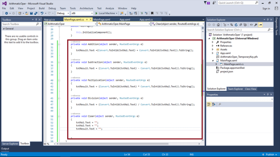Expand the References node in Solution Explorer
The image size is (280, 157).
213,46
